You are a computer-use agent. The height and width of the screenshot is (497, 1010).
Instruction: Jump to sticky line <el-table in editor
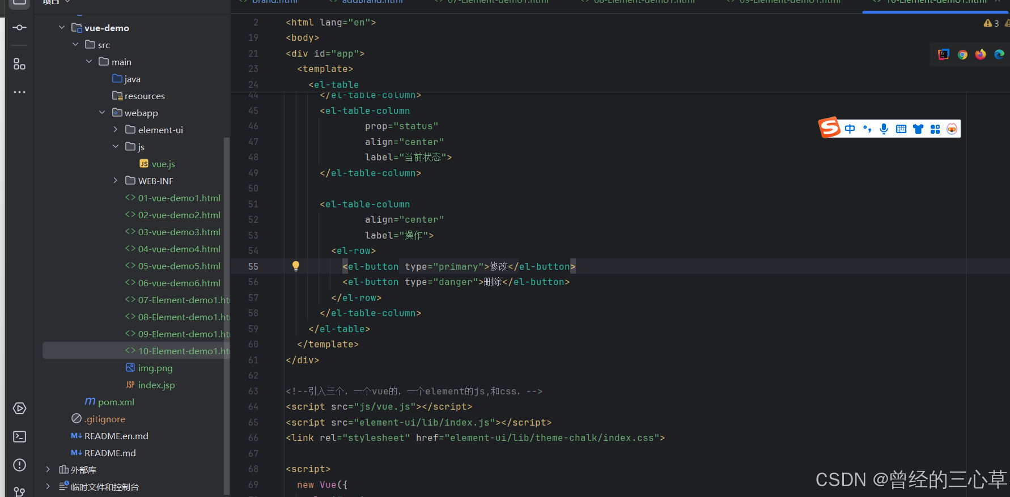(x=333, y=84)
